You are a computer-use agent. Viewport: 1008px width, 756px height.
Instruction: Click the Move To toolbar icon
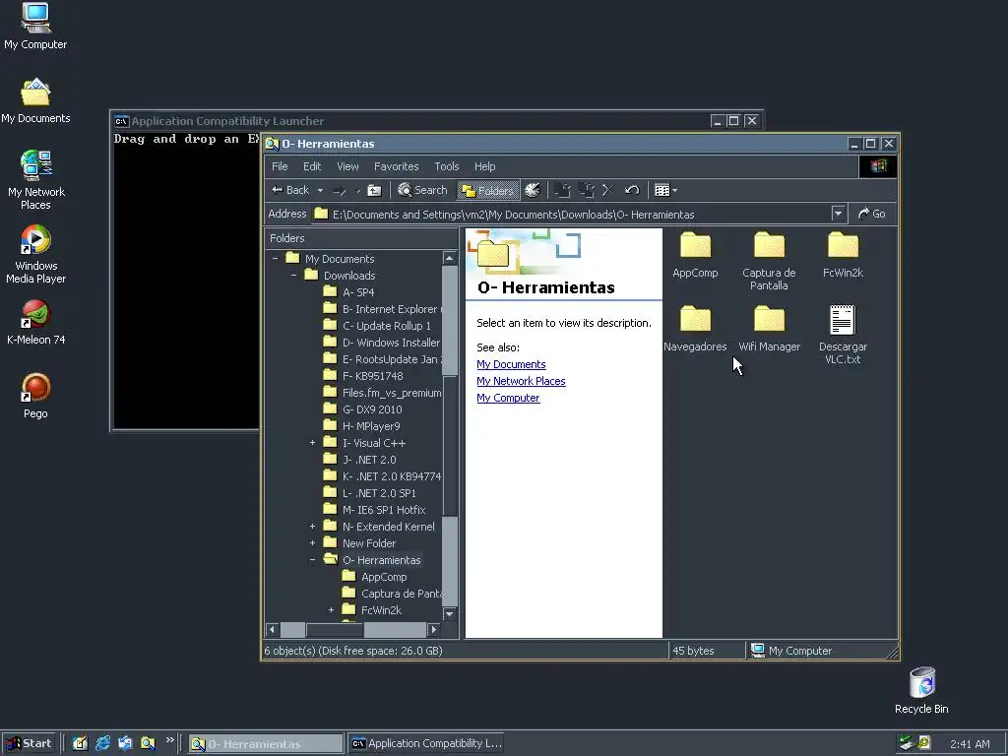point(562,190)
